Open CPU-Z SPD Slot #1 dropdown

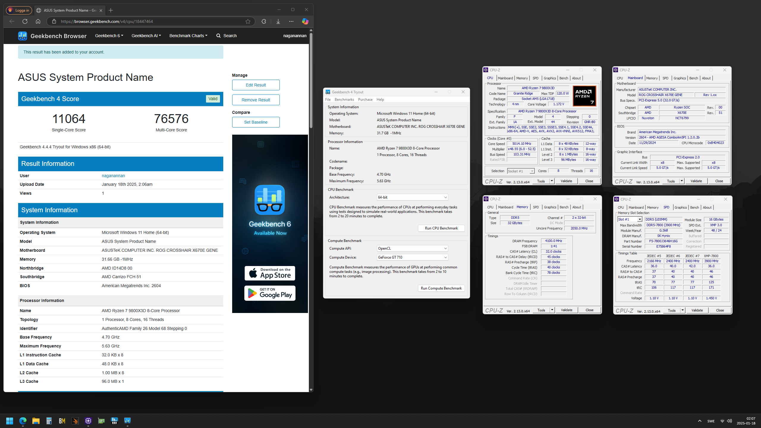[630, 219]
